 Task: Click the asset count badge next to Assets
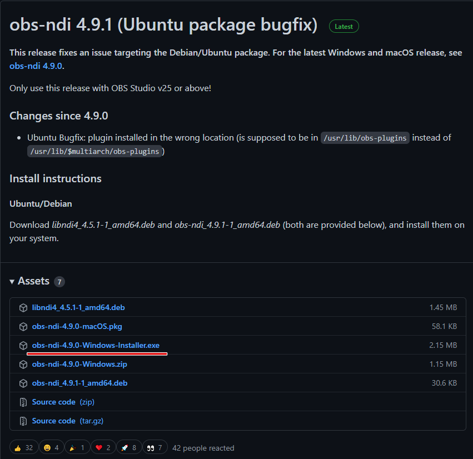pos(59,281)
